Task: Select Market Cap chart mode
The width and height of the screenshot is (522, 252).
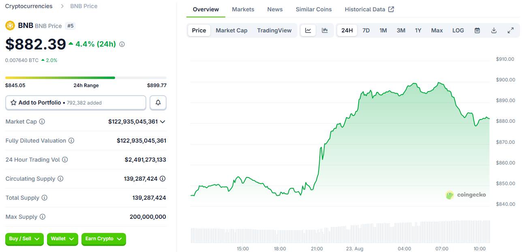Action: tap(231, 30)
